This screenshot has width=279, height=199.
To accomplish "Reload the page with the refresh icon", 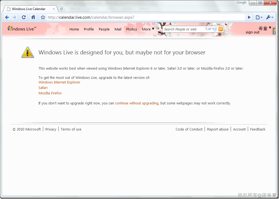I will [x=24, y=17].
